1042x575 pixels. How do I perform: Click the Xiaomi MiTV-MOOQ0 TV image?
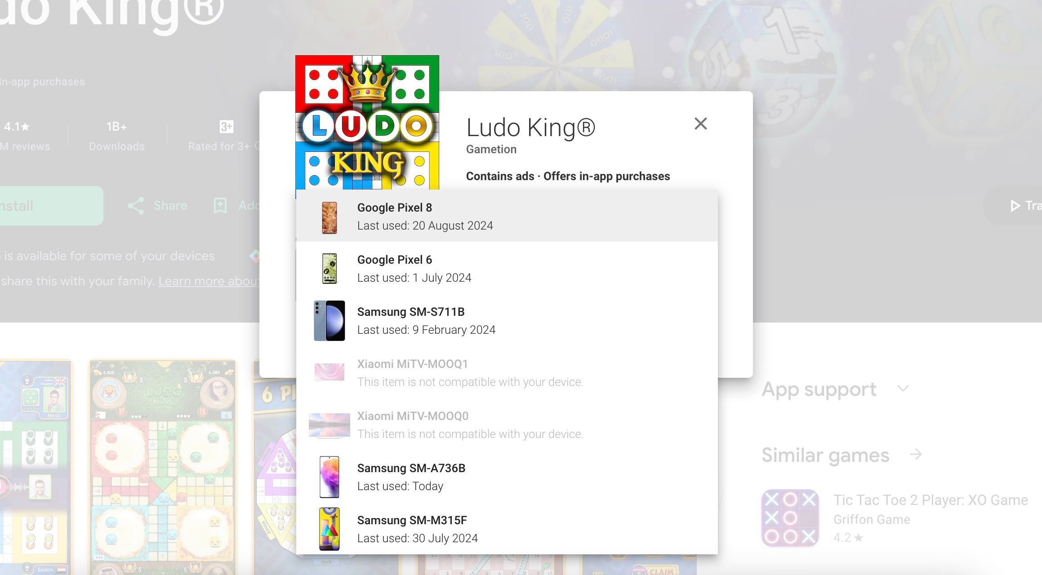330,425
